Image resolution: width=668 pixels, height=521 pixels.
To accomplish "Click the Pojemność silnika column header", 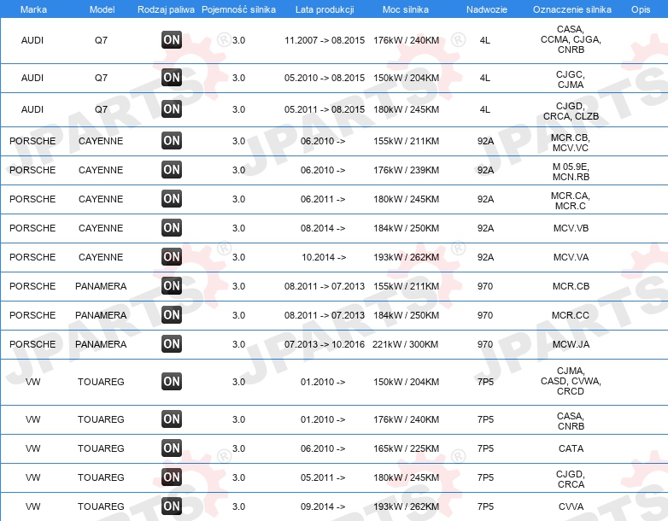I will click(238, 9).
